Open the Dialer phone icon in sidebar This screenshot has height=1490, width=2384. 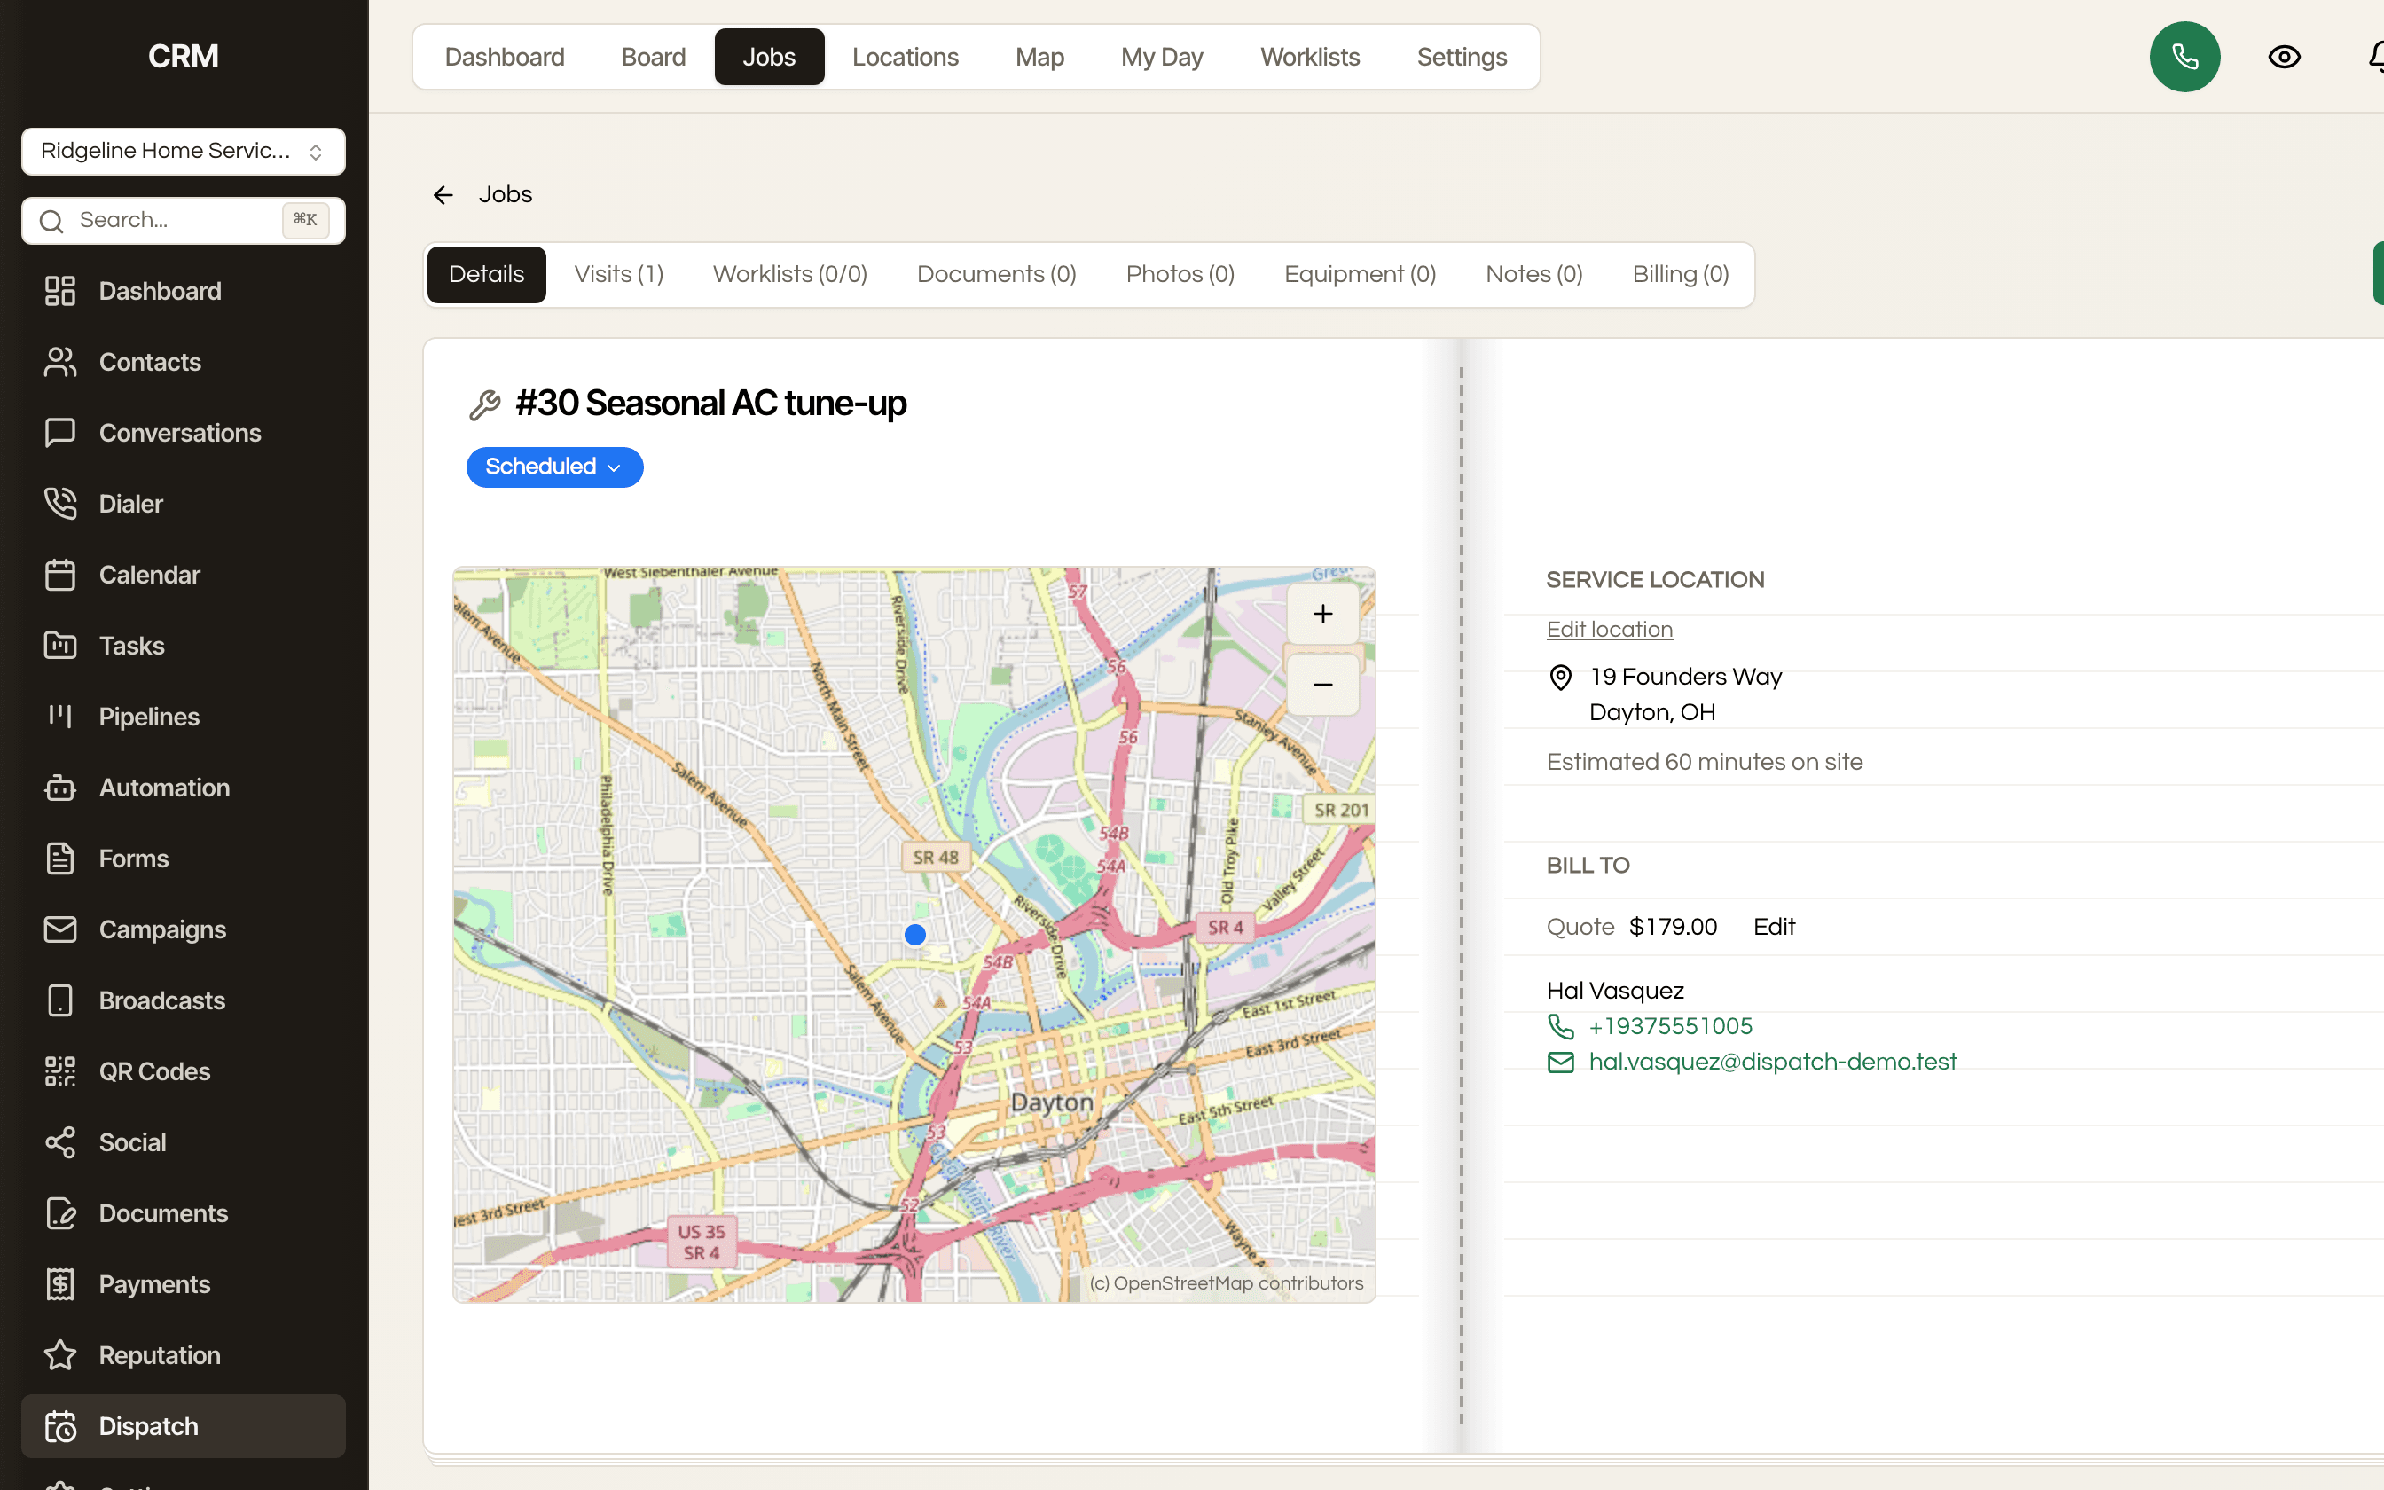tap(60, 504)
